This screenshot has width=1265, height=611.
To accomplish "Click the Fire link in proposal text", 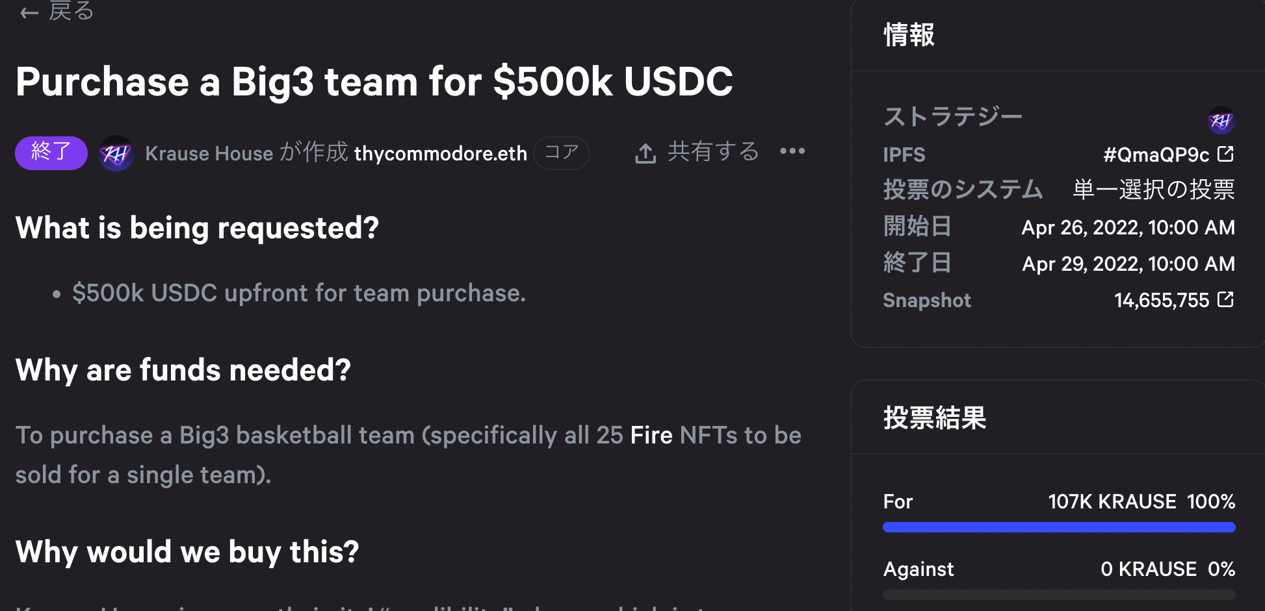I will [x=651, y=435].
